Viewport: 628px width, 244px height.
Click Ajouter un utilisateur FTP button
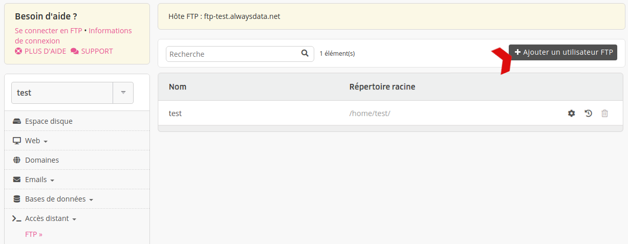tap(563, 52)
